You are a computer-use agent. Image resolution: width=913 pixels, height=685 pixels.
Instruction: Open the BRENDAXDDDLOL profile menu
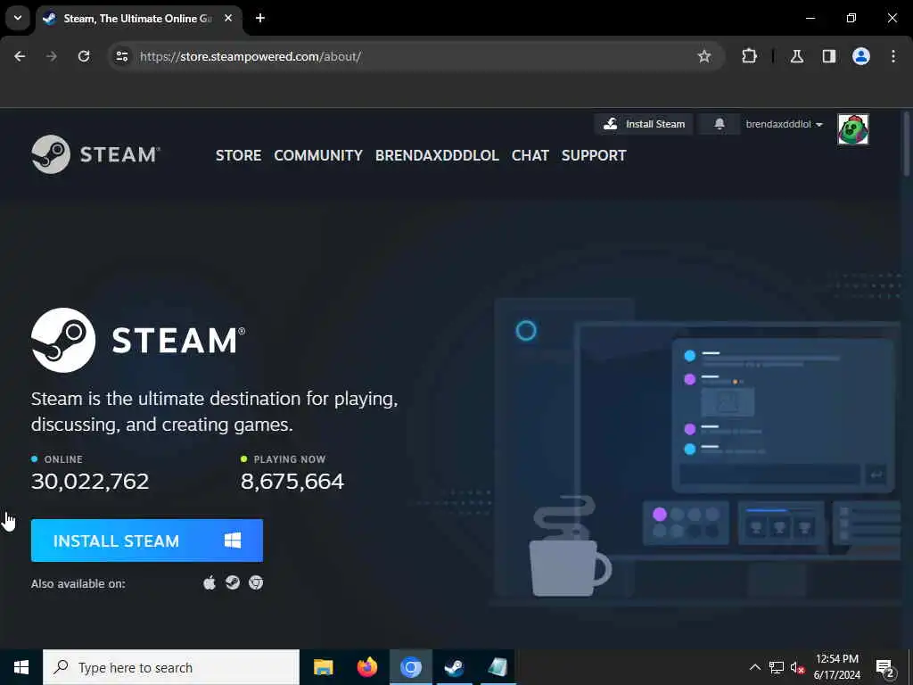(x=437, y=155)
